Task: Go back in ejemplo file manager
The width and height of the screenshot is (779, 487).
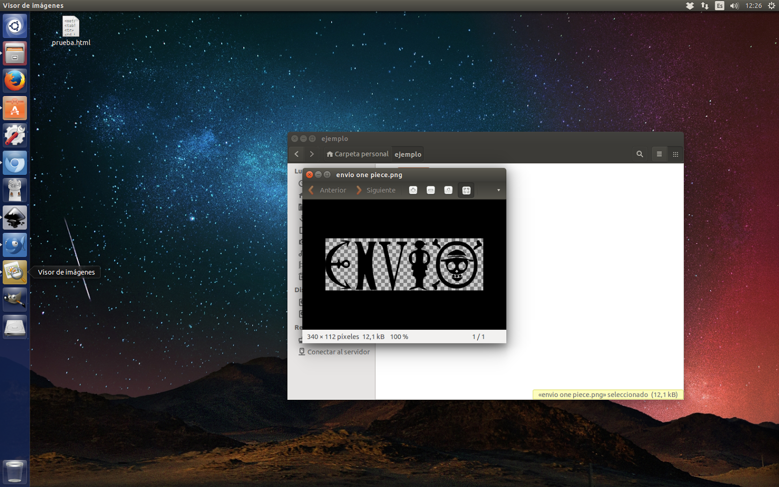Action: [297, 154]
